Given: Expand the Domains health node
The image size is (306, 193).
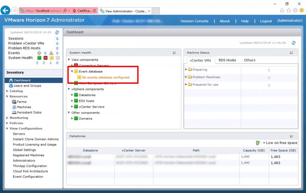Looking at the screenshot, I should [72, 118].
